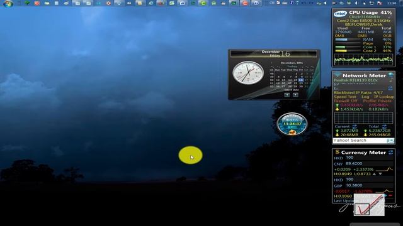Click the globe icon in Network Meter
The image size is (403, 226).
pyautogui.click(x=390, y=75)
